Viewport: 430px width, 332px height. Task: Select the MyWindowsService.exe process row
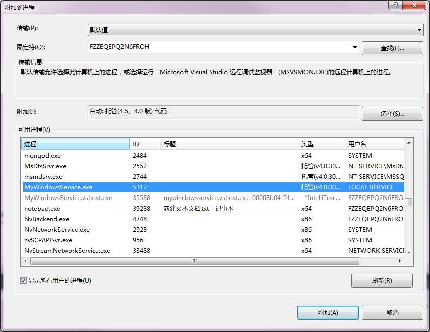click(214, 187)
